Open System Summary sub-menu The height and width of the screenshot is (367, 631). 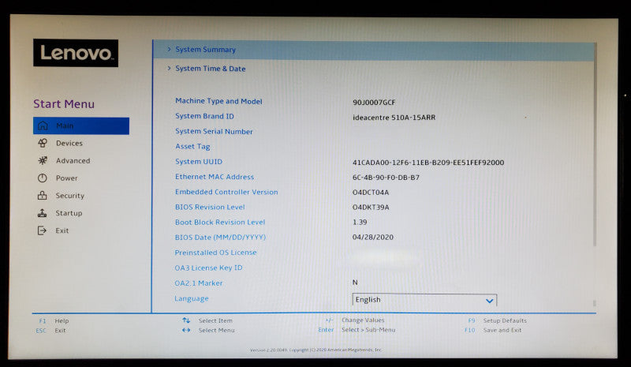pyautogui.click(x=373, y=50)
